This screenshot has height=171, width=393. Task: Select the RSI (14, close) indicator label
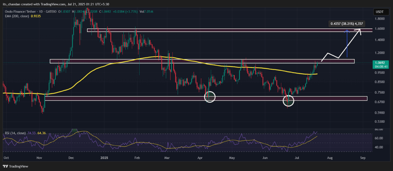(x=15, y=133)
